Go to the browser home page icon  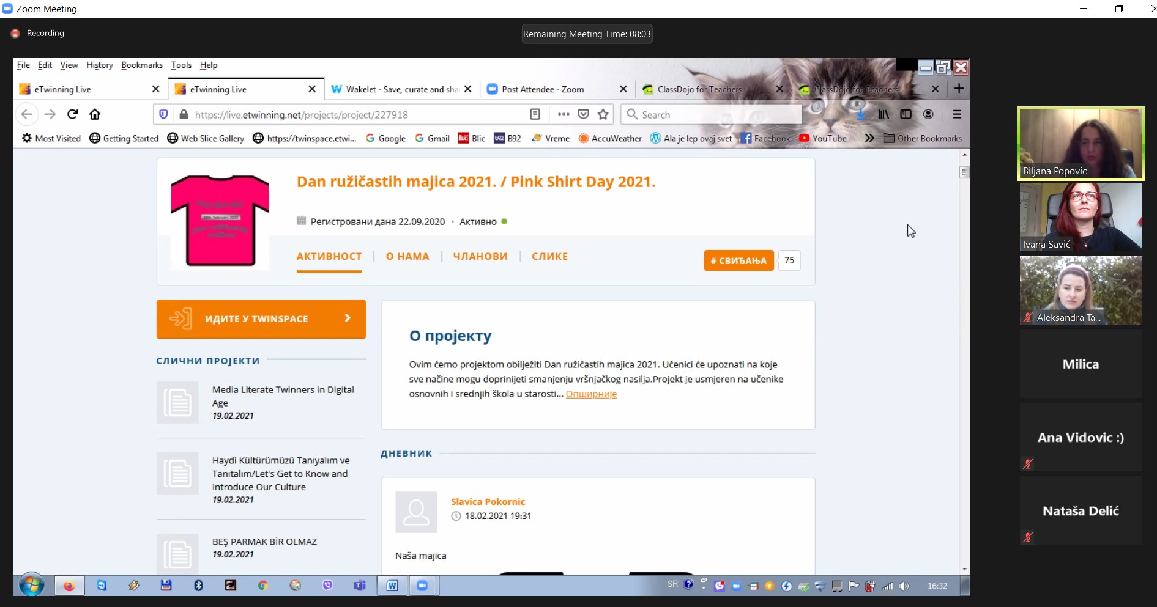pyautogui.click(x=95, y=114)
